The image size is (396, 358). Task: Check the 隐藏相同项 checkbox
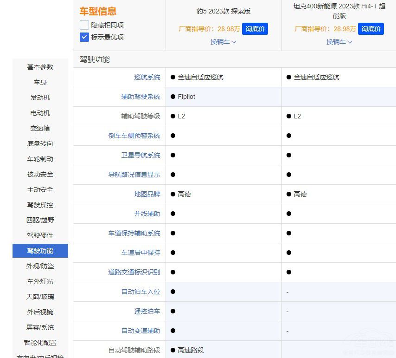click(x=84, y=25)
